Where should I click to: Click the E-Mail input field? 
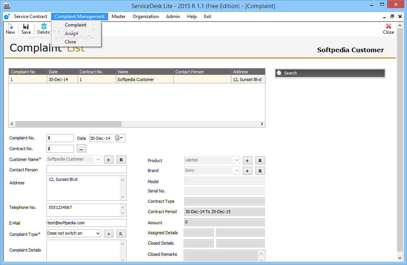click(86, 223)
